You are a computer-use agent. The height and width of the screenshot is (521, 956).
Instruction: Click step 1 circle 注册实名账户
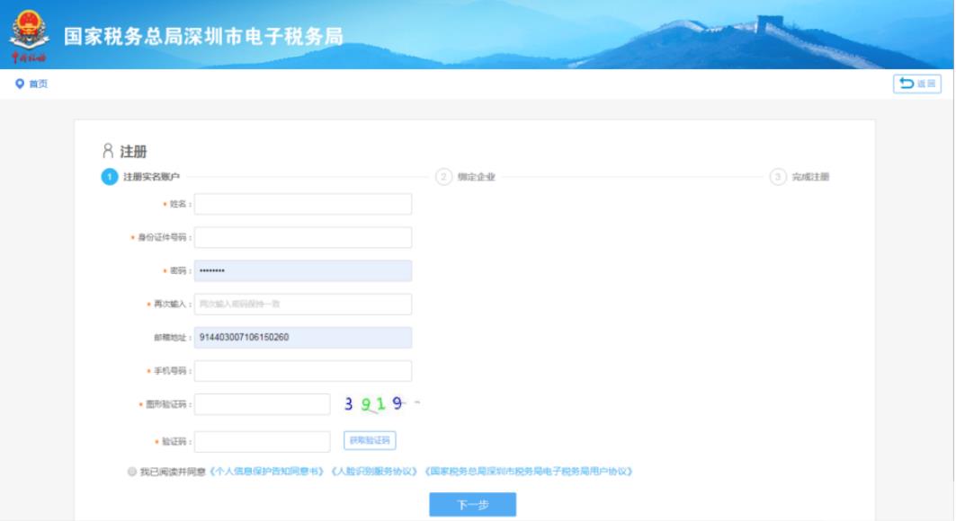109,177
